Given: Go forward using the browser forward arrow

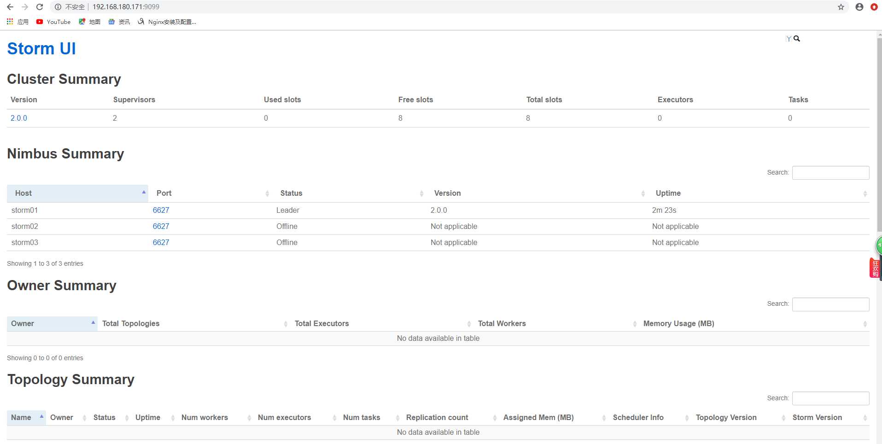Looking at the screenshot, I should point(25,7).
